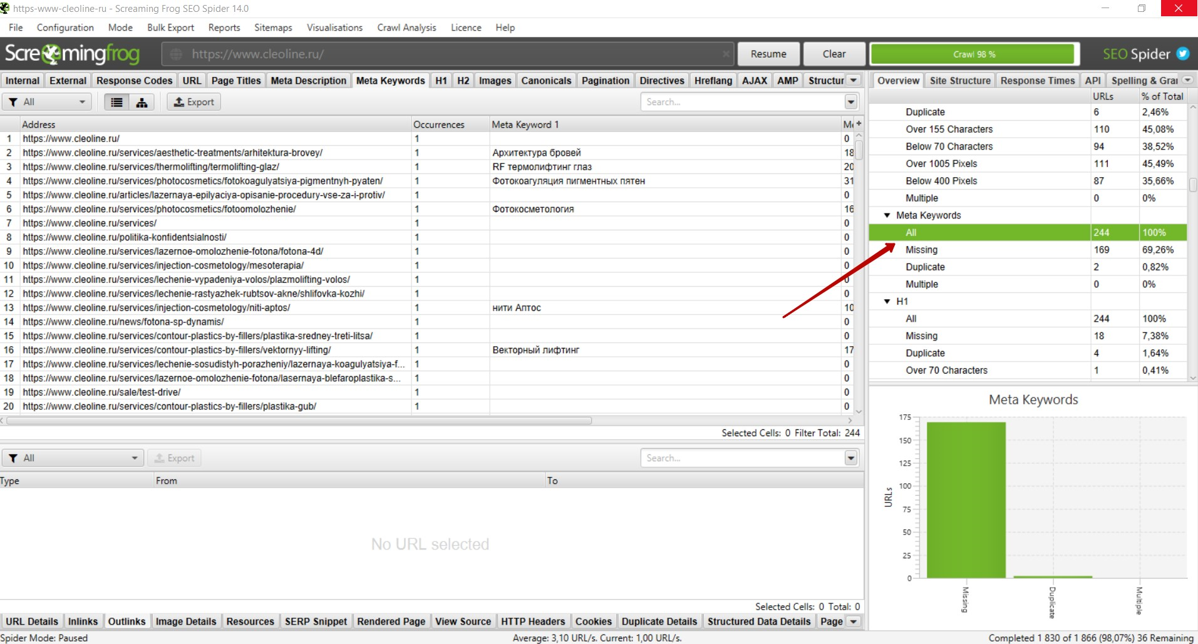Open the lower search options dropdown arrow

point(850,458)
